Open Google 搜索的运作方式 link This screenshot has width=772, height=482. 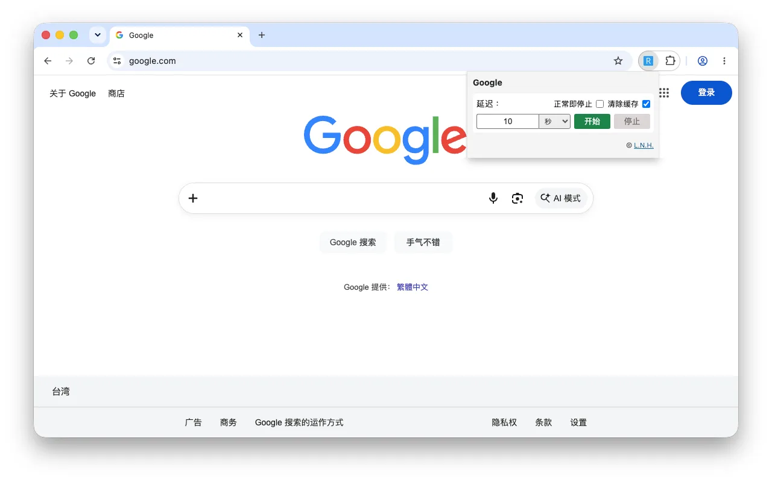[299, 422]
